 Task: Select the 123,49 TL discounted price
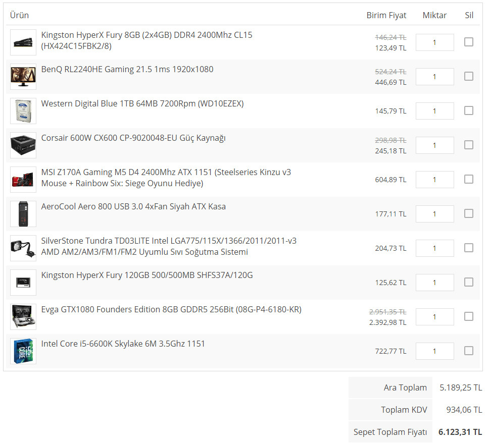pyautogui.click(x=390, y=48)
